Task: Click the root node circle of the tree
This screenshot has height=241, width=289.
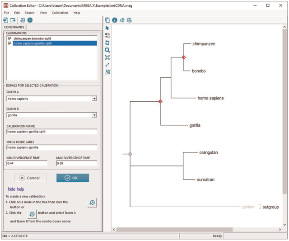Action: [x=130, y=154]
